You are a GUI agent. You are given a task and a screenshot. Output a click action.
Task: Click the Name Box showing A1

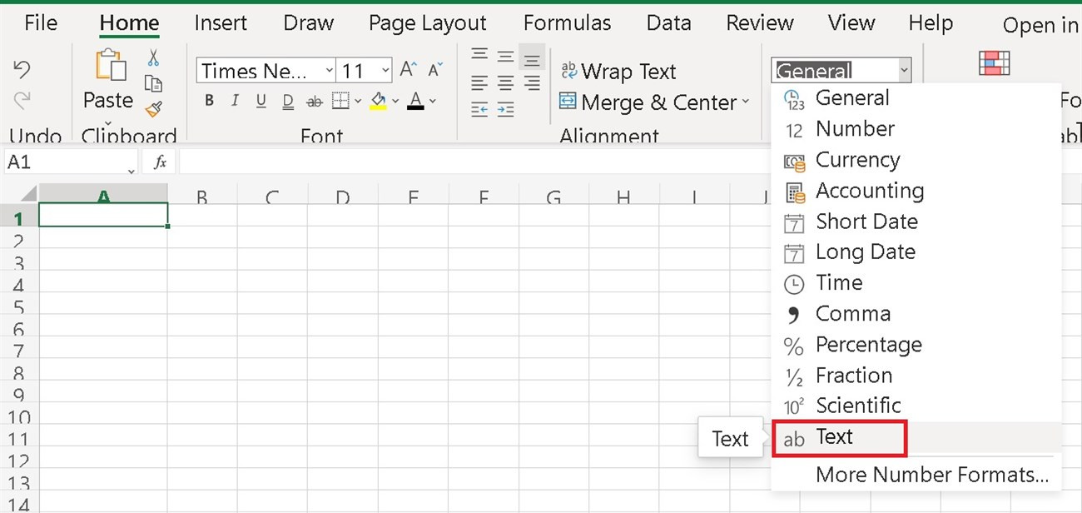67,162
